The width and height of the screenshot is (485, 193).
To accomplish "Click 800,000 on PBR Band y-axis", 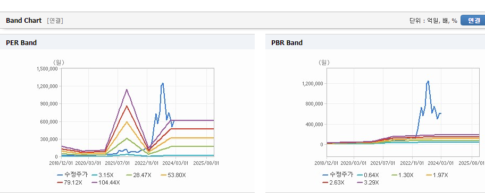I will point(314,104).
